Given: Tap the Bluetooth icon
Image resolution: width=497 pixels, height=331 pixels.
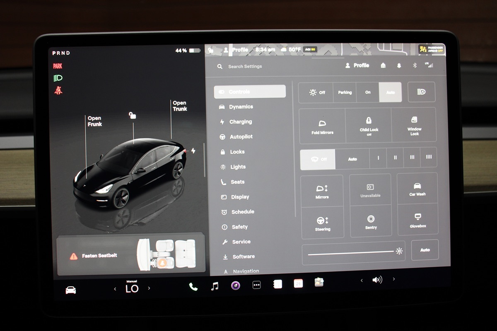Looking at the screenshot, I should (x=414, y=65).
